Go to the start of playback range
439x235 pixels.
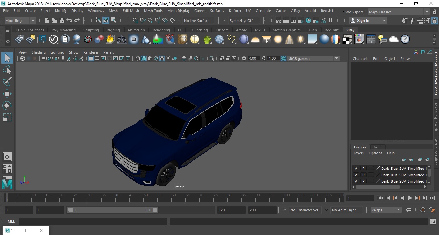point(380,198)
